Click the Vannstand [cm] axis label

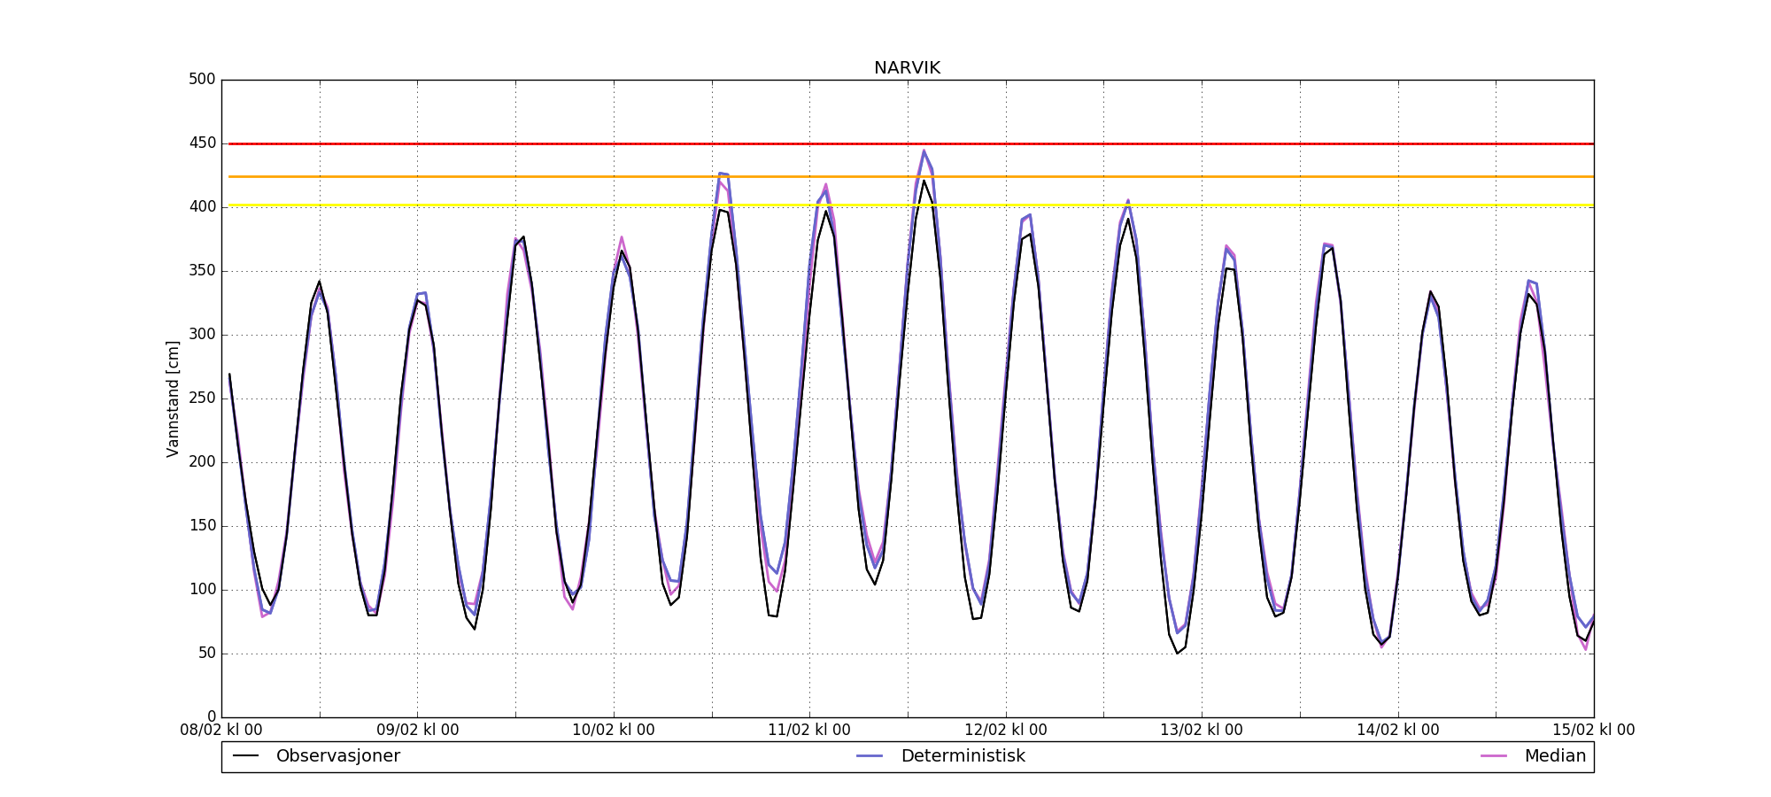tap(173, 398)
